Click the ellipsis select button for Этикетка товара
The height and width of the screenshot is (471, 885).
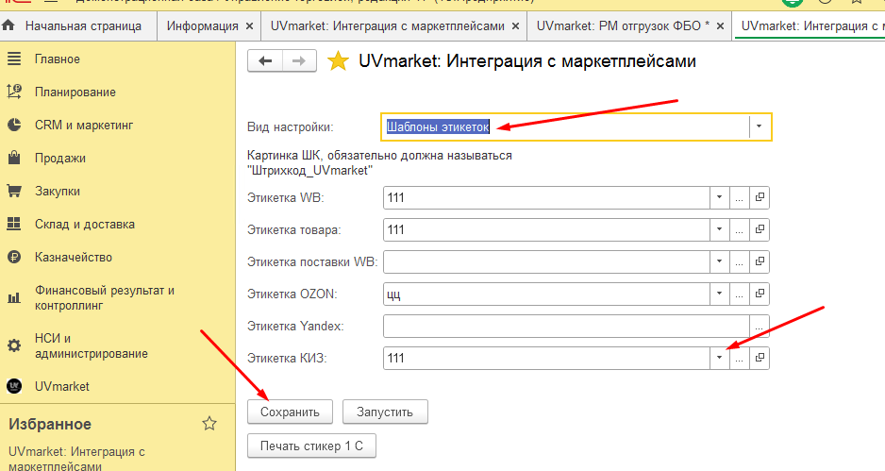[740, 230]
